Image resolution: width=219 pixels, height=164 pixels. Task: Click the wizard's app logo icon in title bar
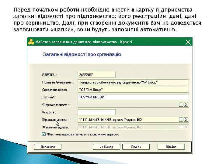pyautogui.click(x=31, y=42)
